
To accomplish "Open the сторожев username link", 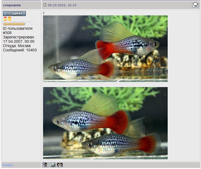I will click(x=12, y=5).
